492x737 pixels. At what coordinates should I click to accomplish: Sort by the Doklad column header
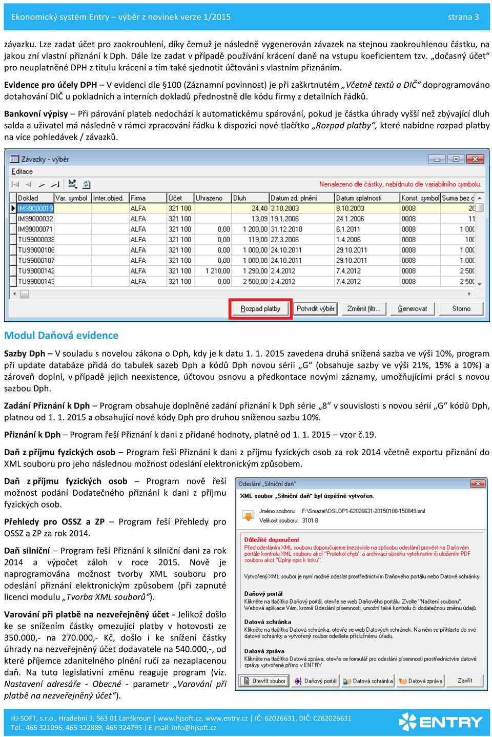(35, 198)
